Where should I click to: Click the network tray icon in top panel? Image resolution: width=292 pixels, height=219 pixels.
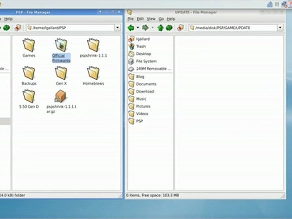284,4
